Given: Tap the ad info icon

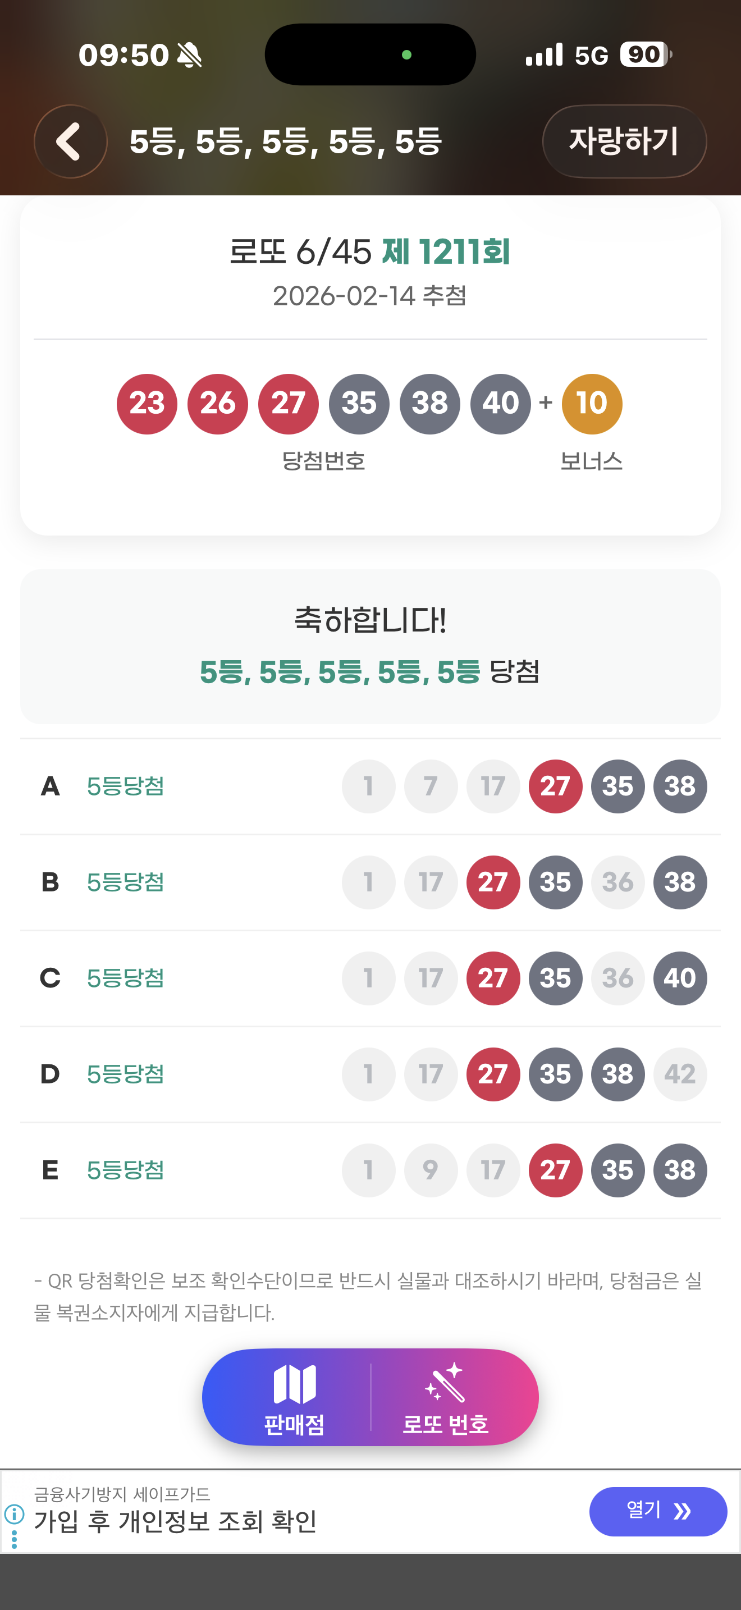Looking at the screenshot, I should pyautogui.click(x=15, y=1514).
